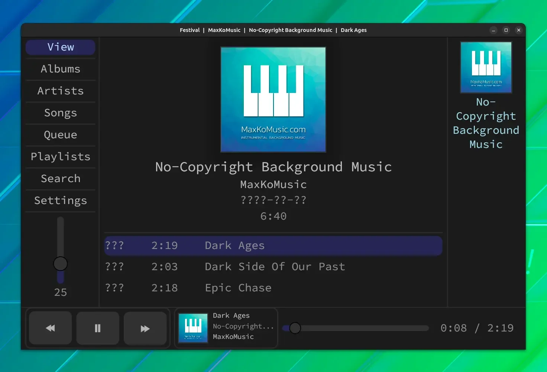This screenshot has height=372, width=547.
Task: Go to the Search page
Action: [61, 179]
